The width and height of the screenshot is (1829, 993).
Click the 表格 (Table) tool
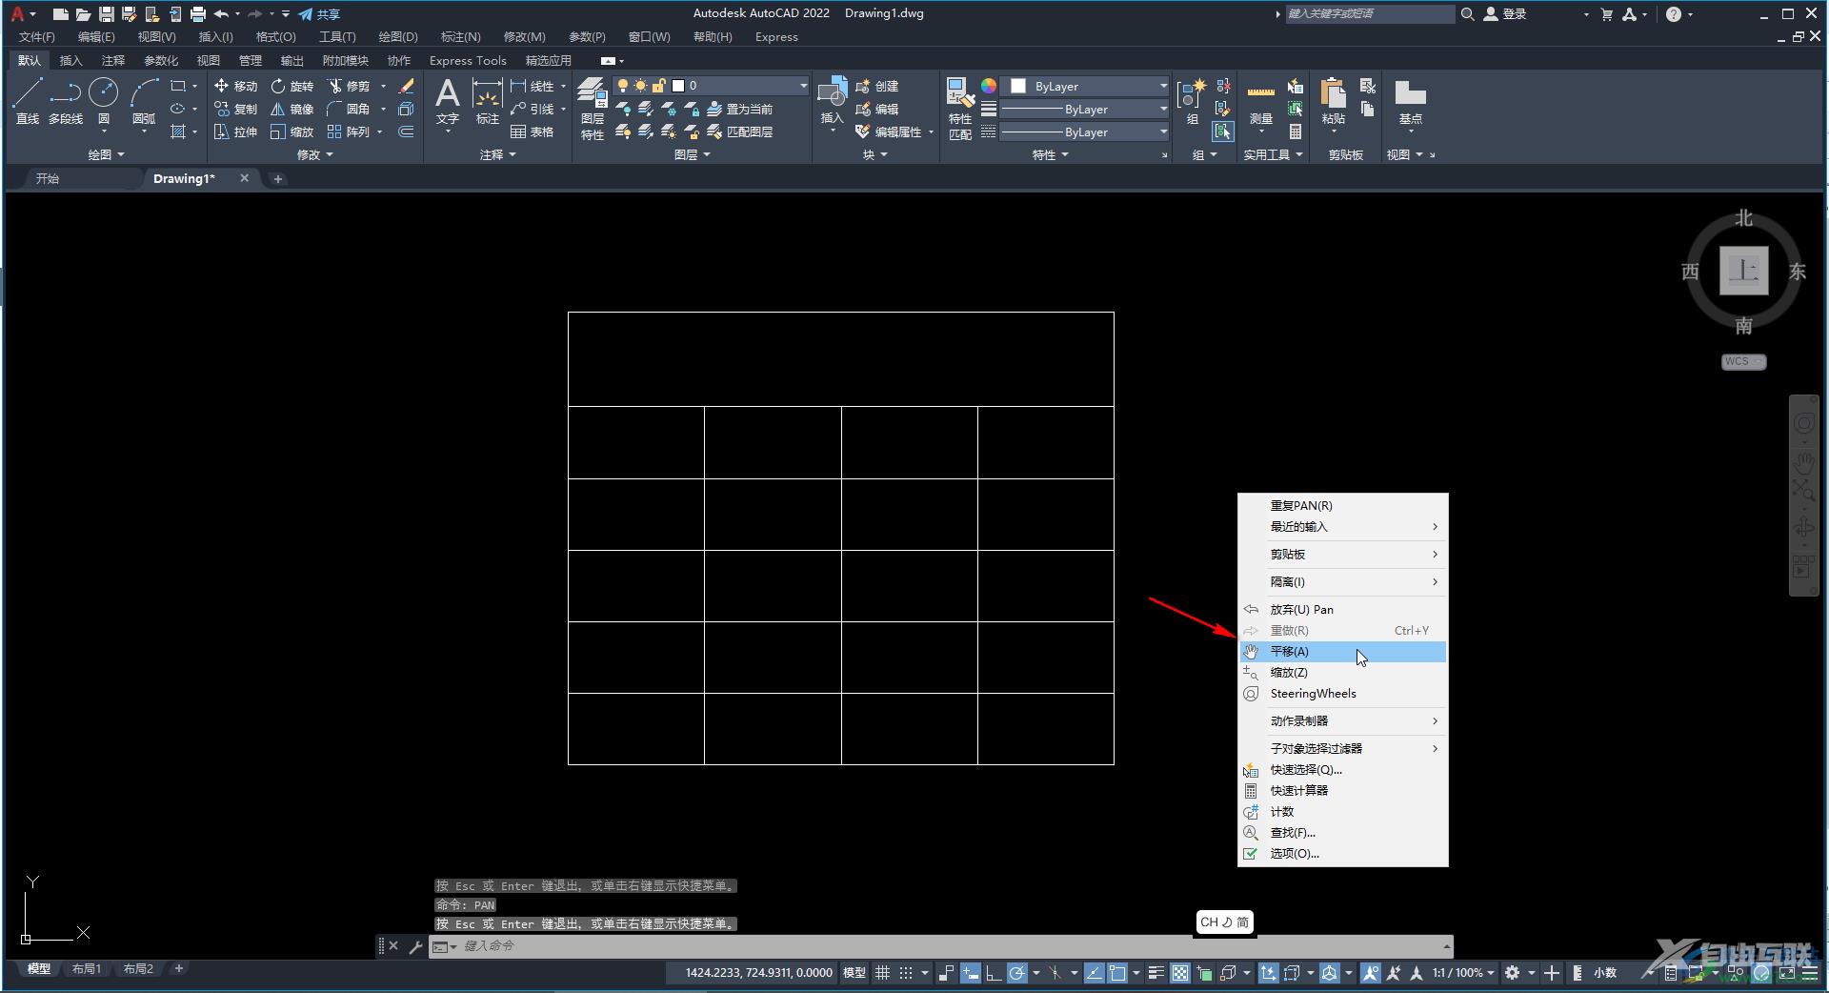pyautogui.click(x=532, y=132)
